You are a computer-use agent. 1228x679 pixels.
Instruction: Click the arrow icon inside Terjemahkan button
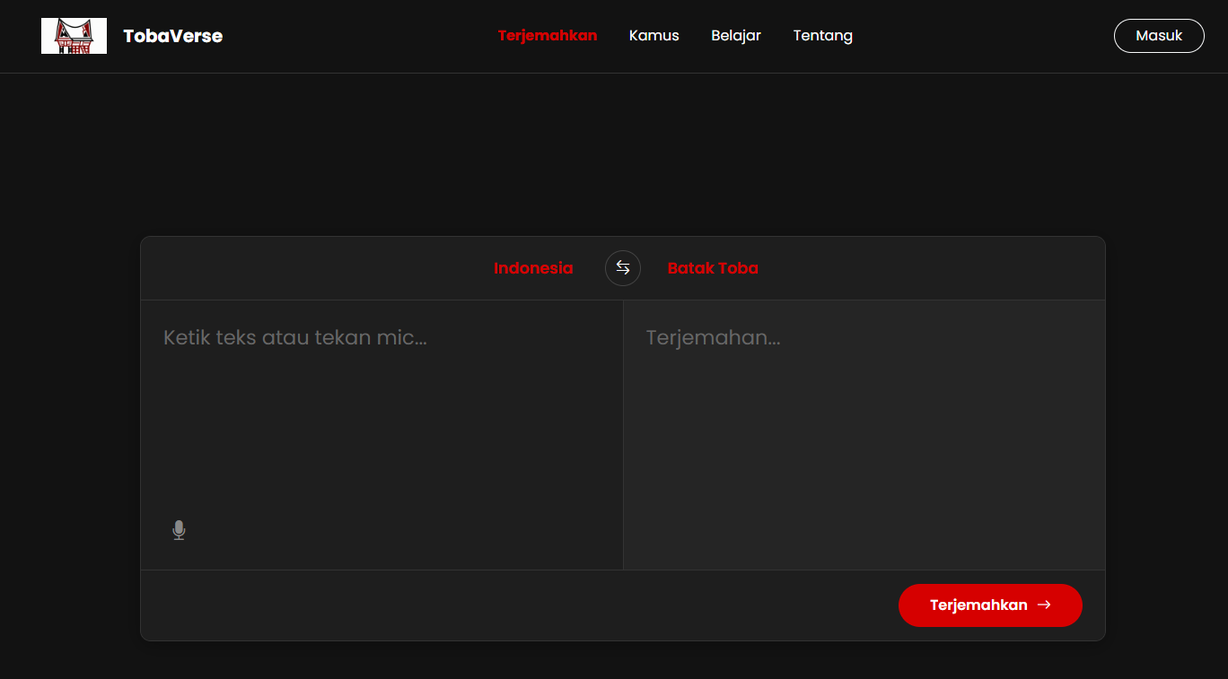tap(1044, 605)
